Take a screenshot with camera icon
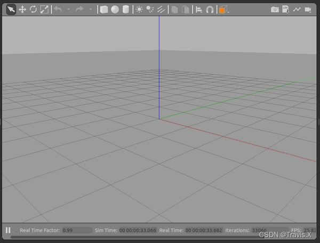 pos(275,10)
